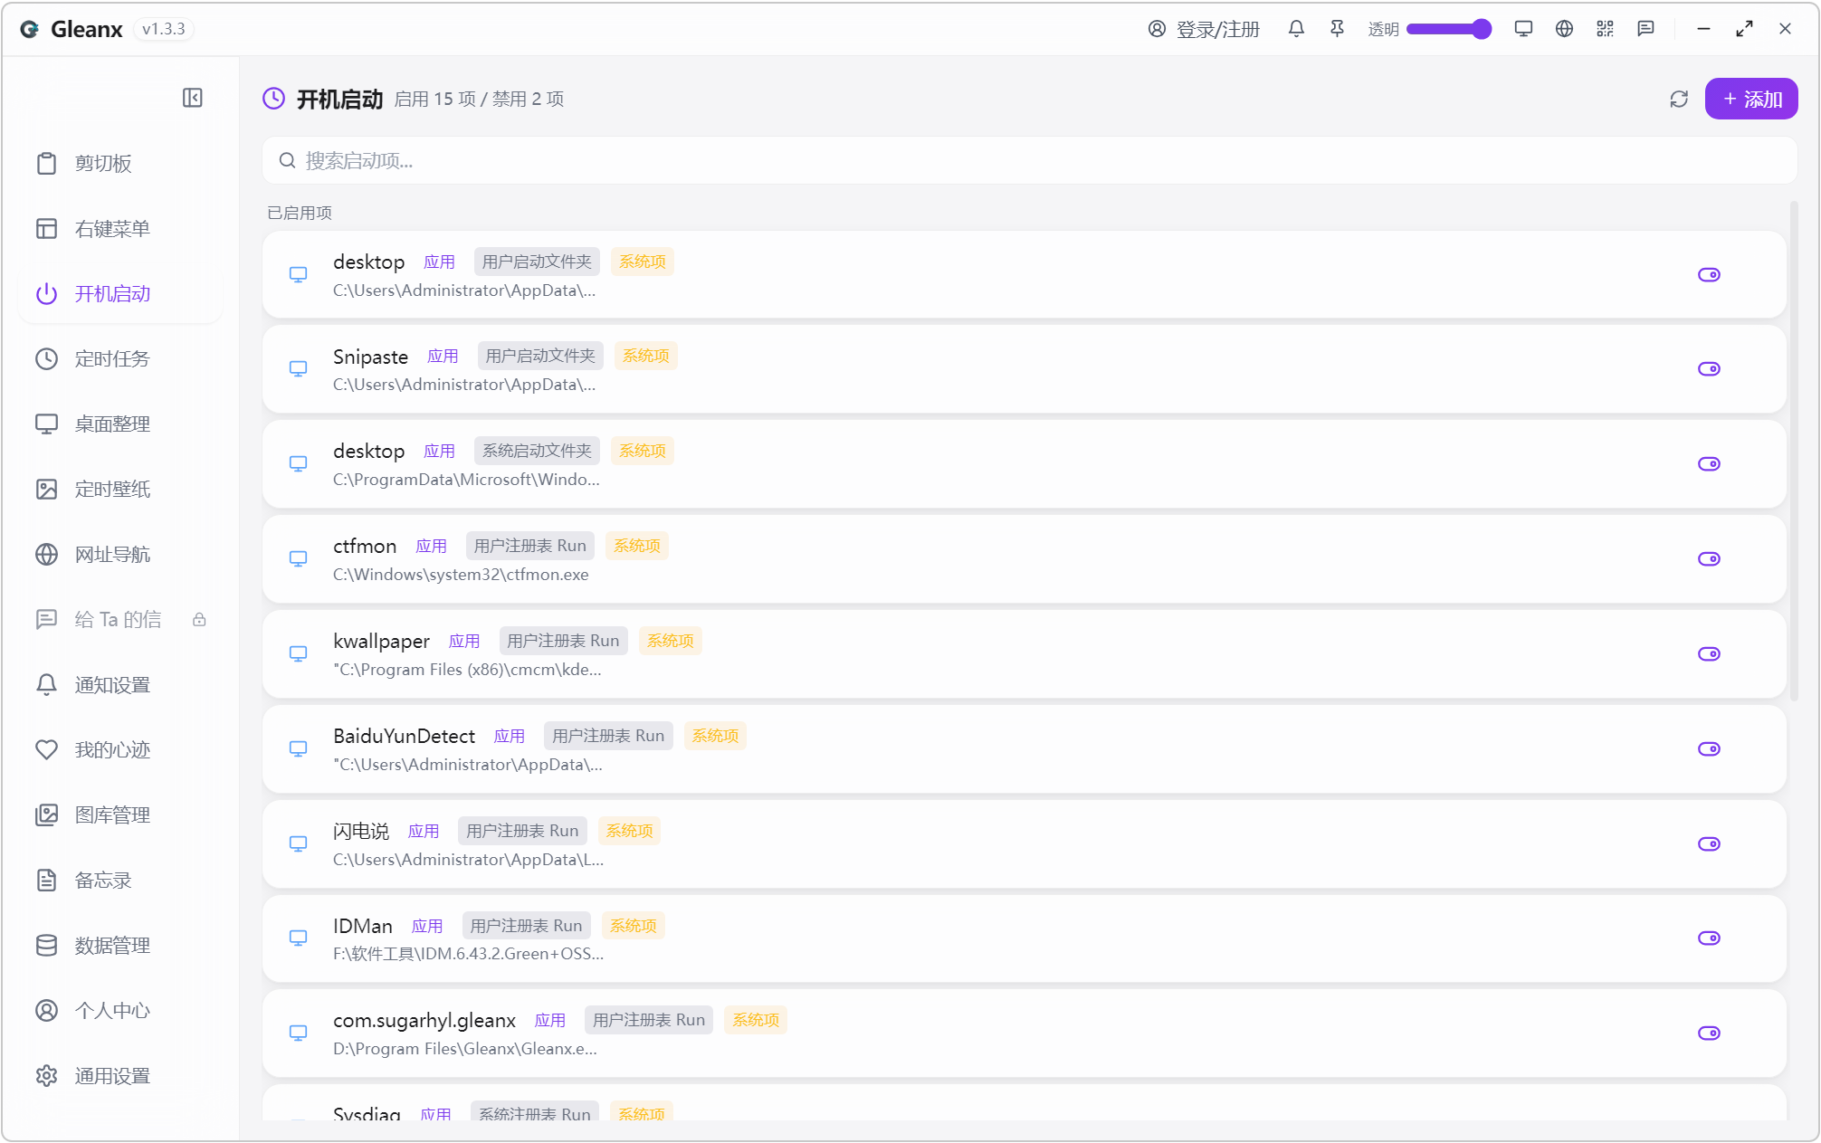1821x1143 pixels.
Task: Click the path C:\Windows\system32\ctfmon.exe
Action: (461, 575)
